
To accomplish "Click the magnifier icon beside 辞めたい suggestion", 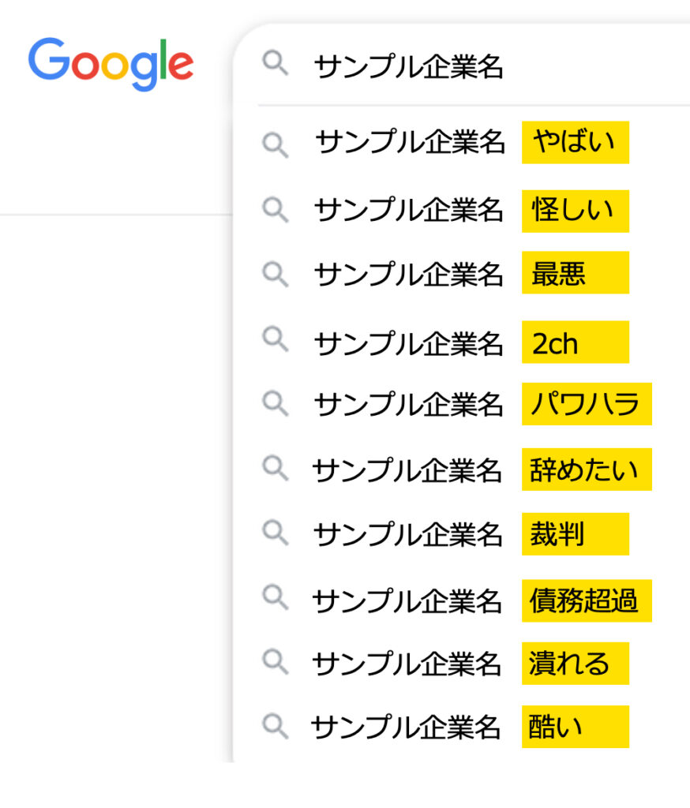I will pos(275,469).
